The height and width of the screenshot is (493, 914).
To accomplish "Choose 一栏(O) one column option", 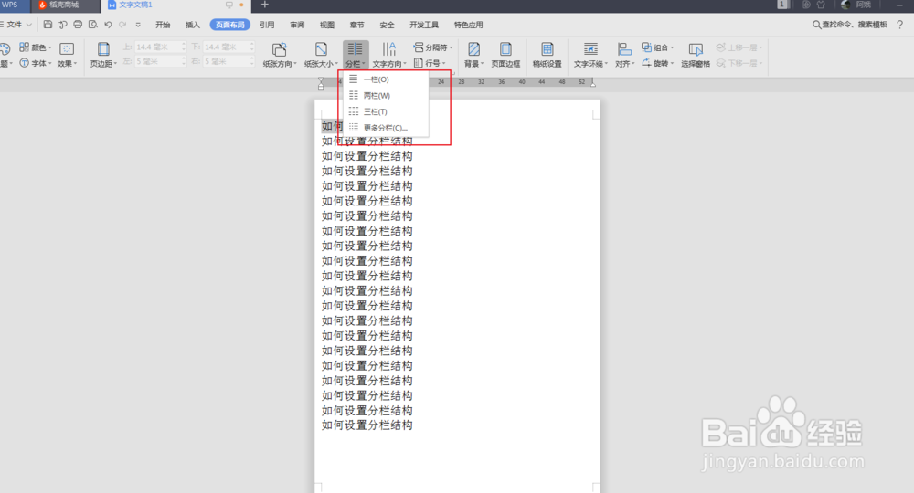I will click(386, 79).
